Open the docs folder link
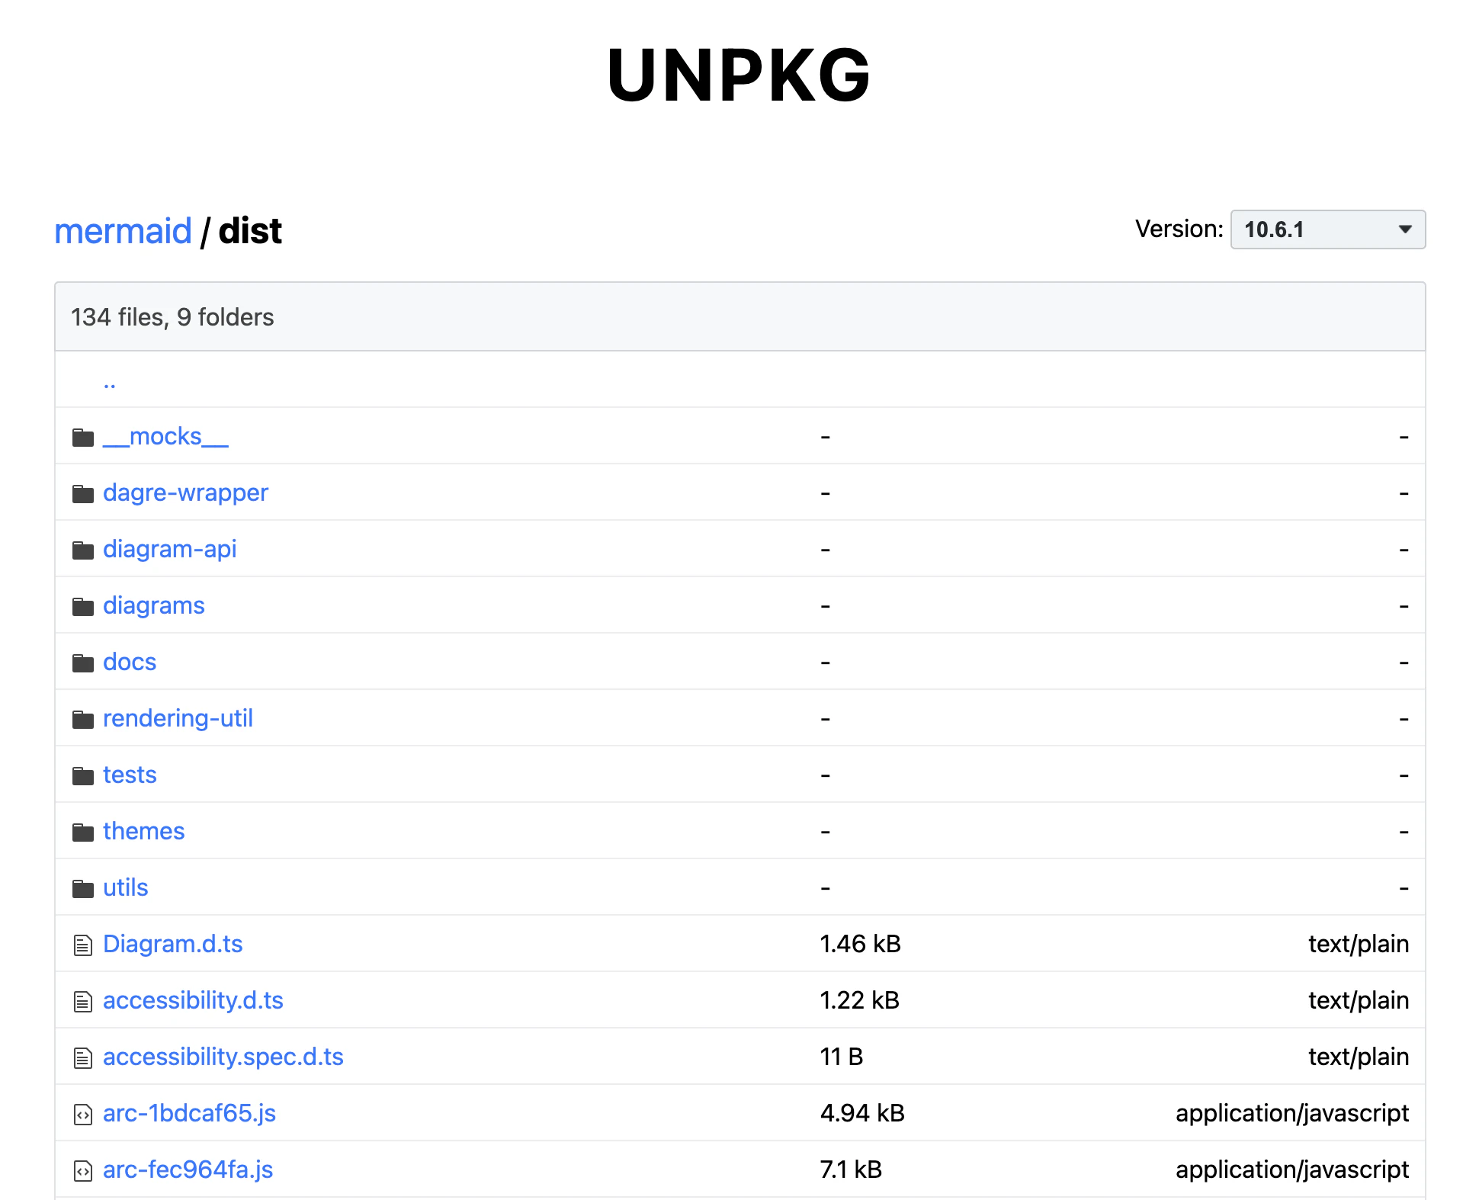 click(129, 663)
